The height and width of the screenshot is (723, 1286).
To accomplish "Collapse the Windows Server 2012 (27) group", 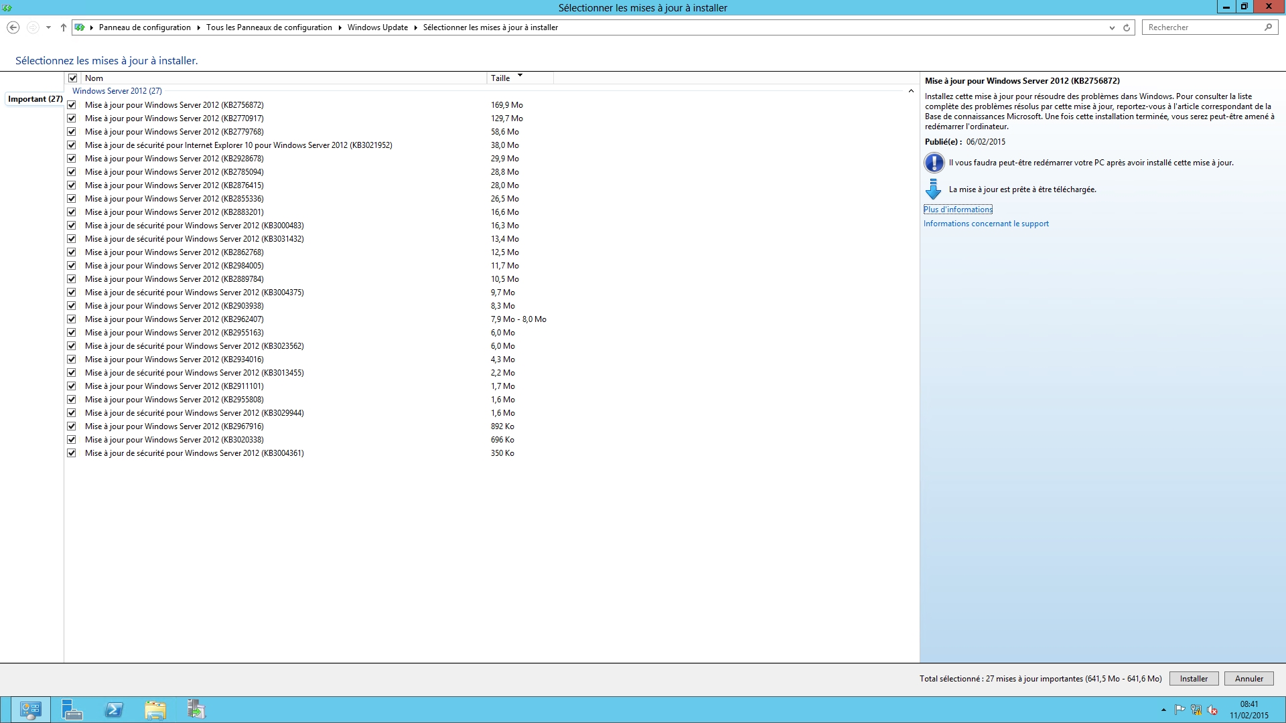I will [910, 91].
